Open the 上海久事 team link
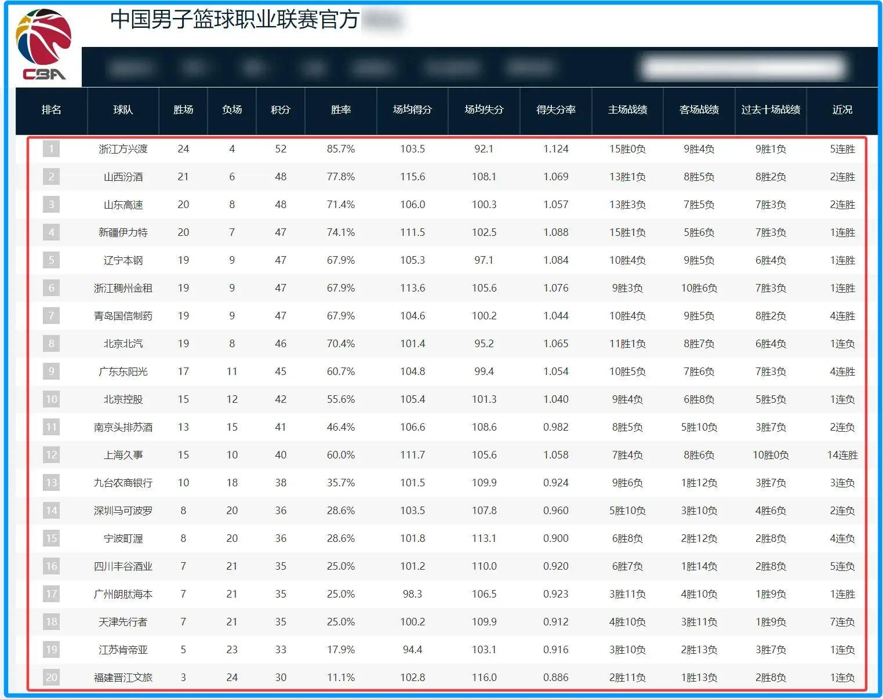Image resolution: width=883 pixels, height=699 pixels. coord(123,455)
